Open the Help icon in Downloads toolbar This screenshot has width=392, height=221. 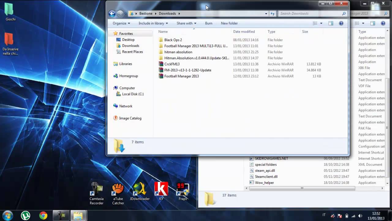341,23
